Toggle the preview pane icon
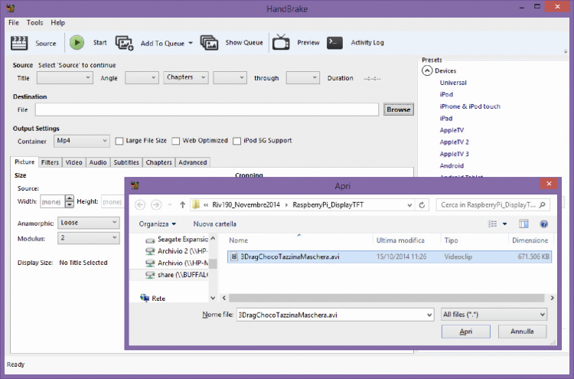The height and width of the screenshot is (379, 574). pyautogui.click(x=523, y=224)
